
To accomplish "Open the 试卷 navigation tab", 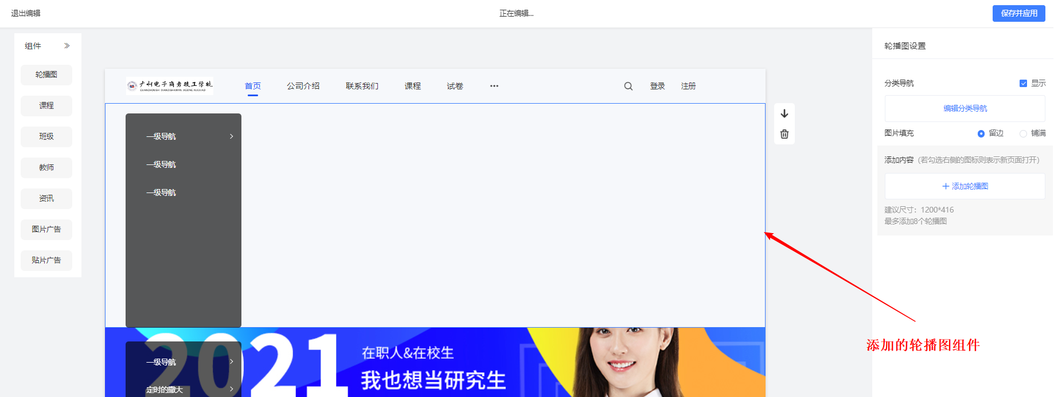I will point(455,86).
